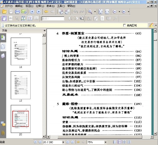Select the binoculars Search tool
The width and height of the screenshot is (158, 145).
[x=23, y=18]
